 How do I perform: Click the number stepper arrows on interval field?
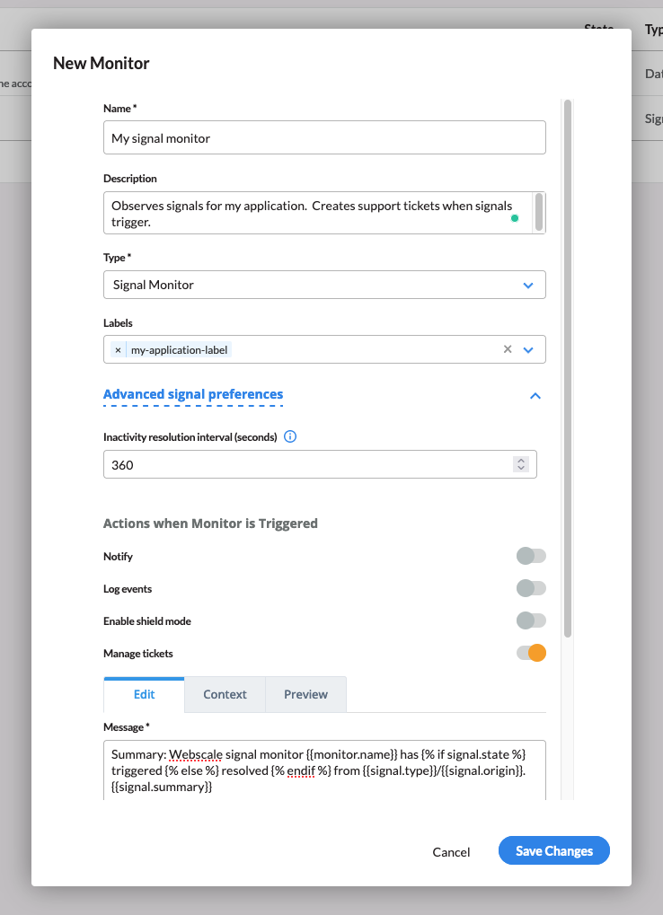click(520, 464)
